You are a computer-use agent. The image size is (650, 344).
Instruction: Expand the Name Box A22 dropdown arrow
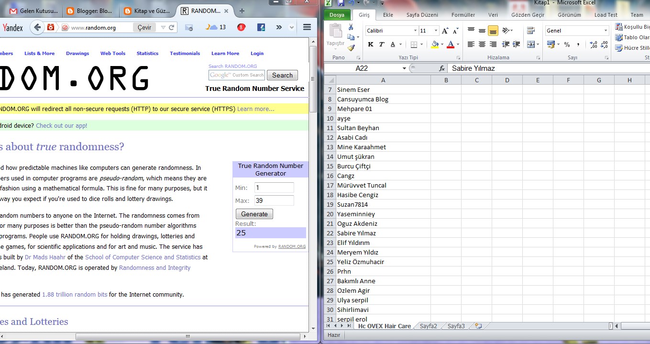(x=404, y=68)
